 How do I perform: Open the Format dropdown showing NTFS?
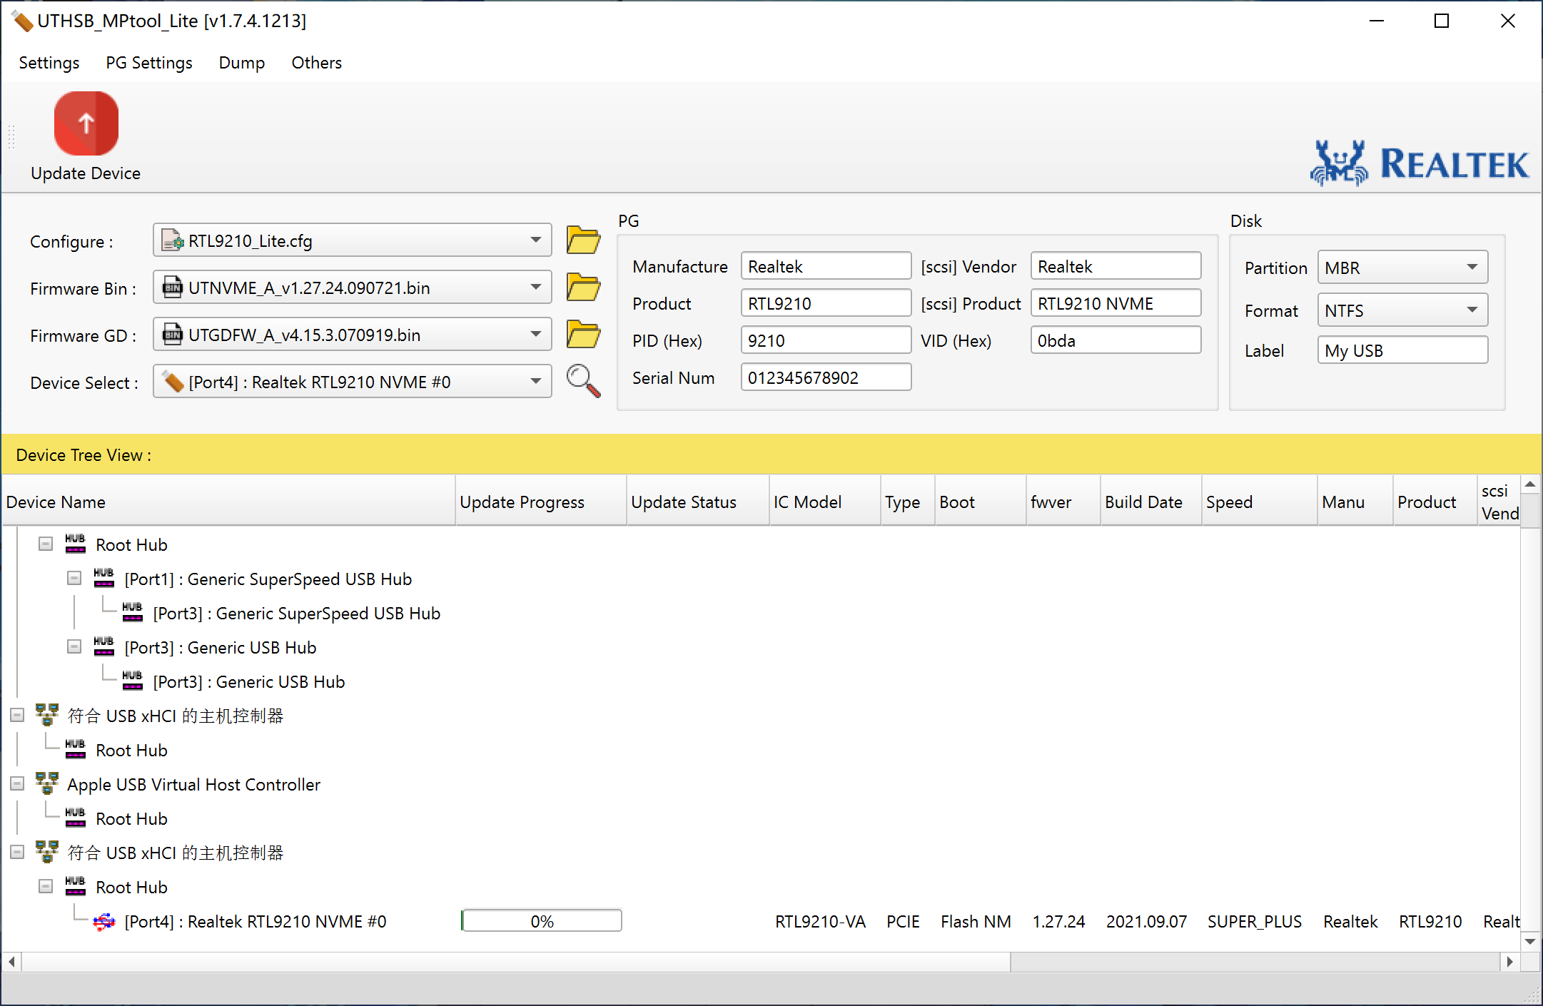(x=1402, y=310)
